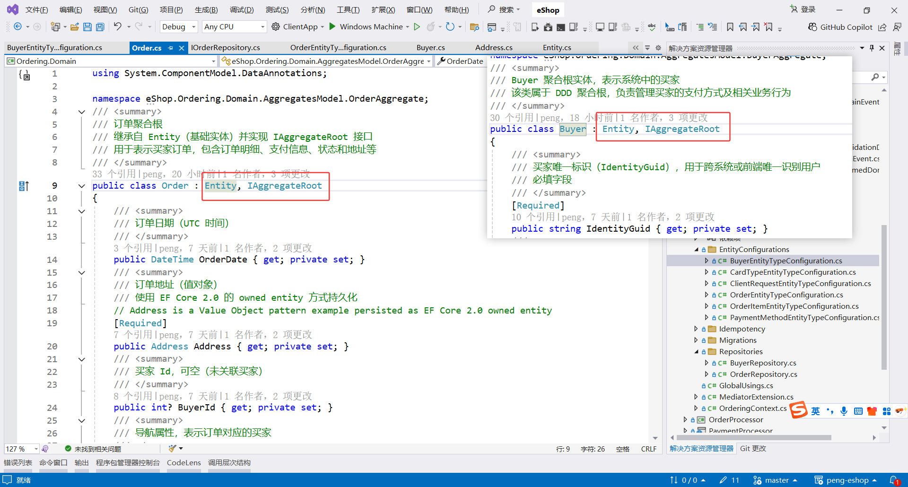The width and height of the screenshot is (908, 487).
Task: Save the current file with single-disk icon
Action: [x=87, y=27]
